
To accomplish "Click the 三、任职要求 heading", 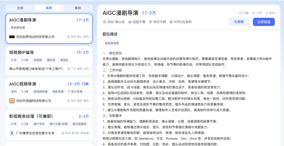I will (x=112, y=116).
